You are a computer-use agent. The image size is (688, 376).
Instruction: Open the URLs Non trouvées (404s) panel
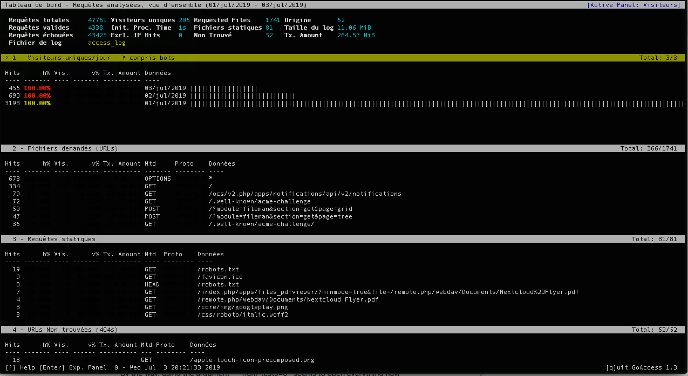pyautogui.click(x=67, y=330)
